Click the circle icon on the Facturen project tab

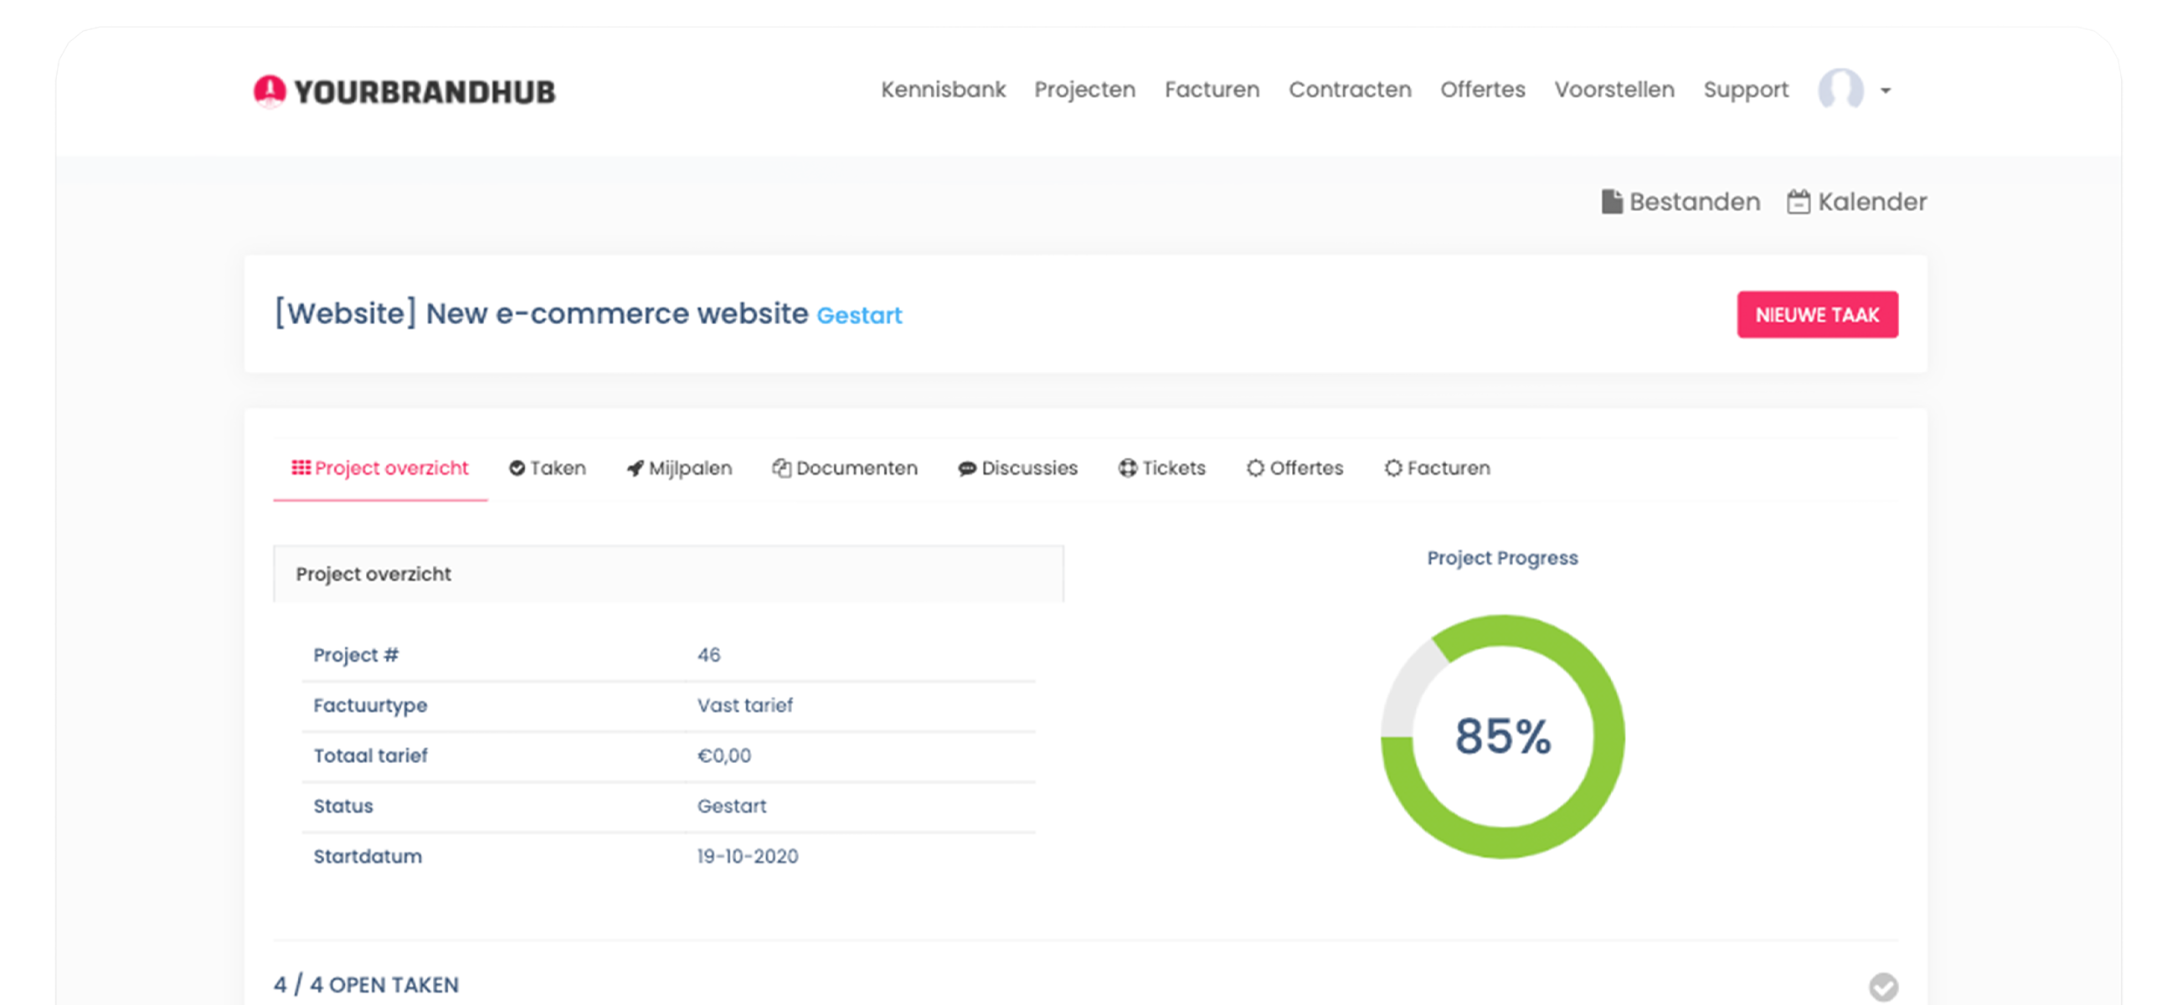[1392, 468]
